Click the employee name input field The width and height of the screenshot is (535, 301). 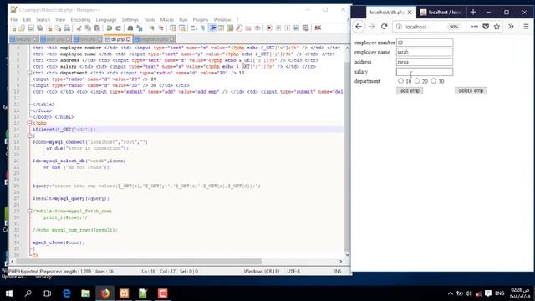tap(425, 52)
